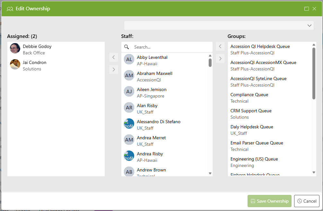Remove assigned staff using right arrow

tap(114, 69)
